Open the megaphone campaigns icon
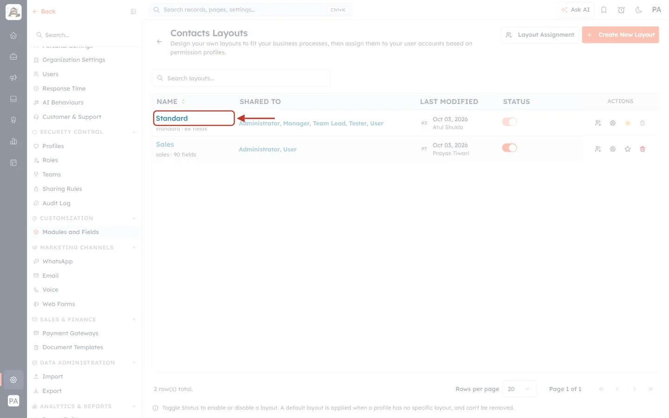The width and height of the screenshot is (669, 418). click(13, 78)
